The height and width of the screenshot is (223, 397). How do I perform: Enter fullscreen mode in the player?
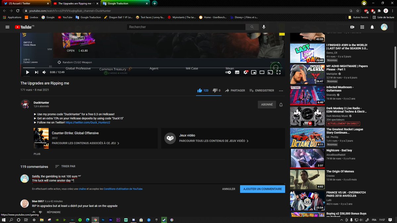279,72
